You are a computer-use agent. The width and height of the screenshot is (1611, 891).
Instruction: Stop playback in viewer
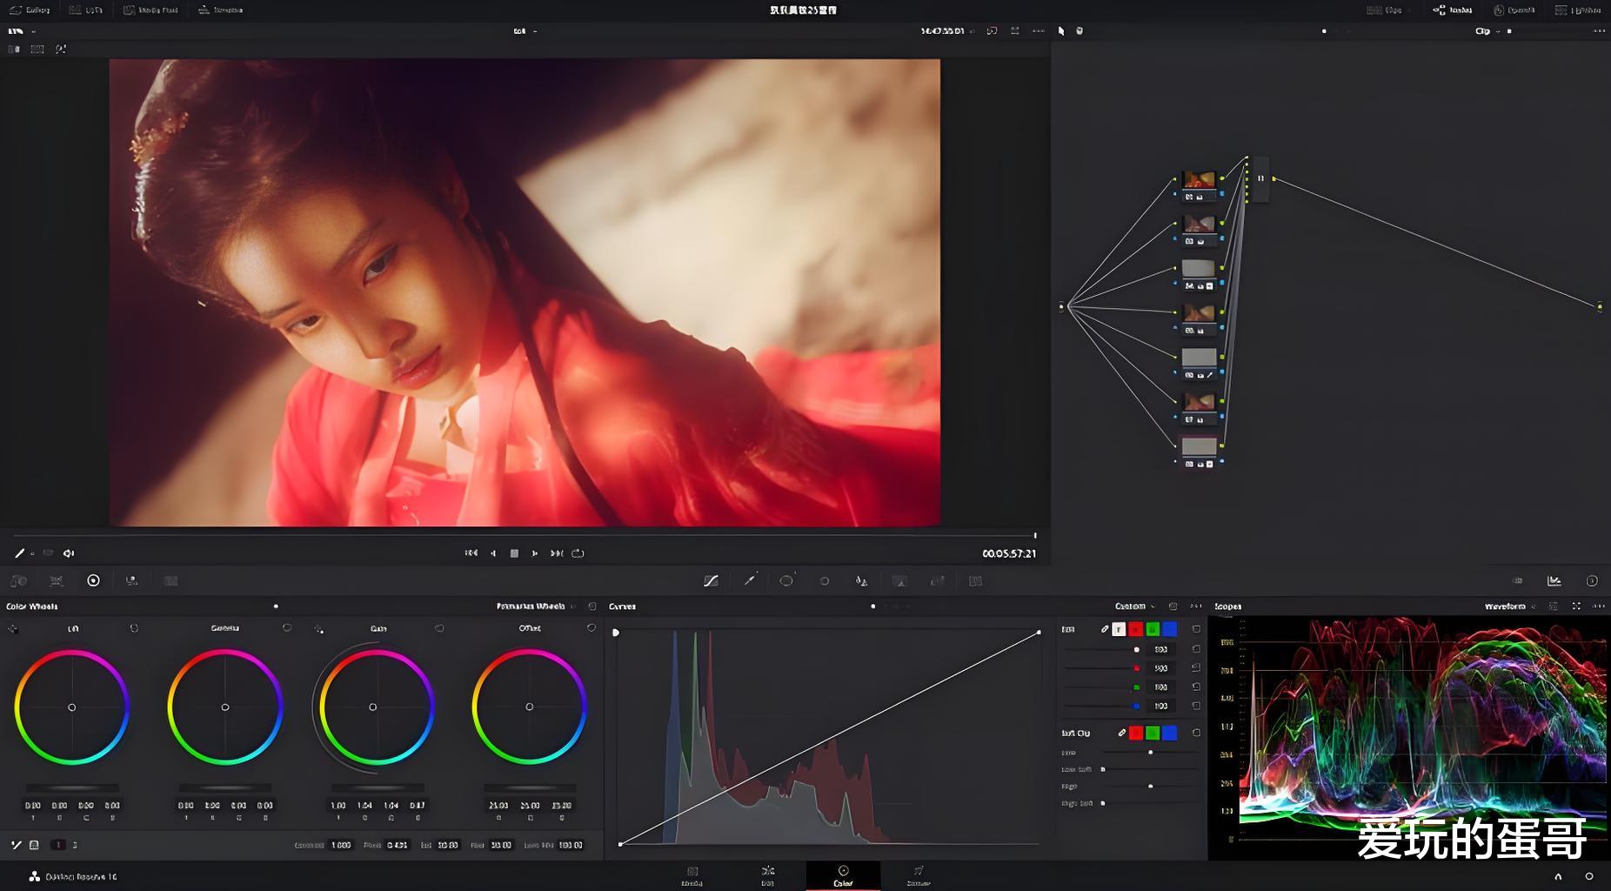click(514, 553)
